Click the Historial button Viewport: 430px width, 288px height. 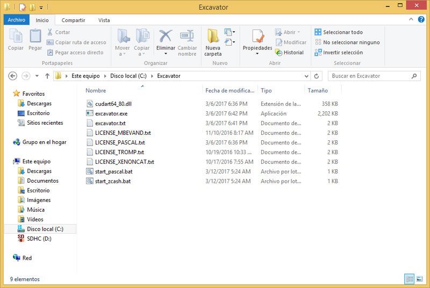(290, 52)
